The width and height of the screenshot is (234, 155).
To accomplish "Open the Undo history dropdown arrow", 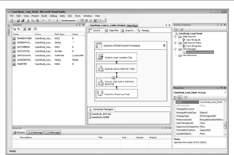I will (x=46, y=21).
